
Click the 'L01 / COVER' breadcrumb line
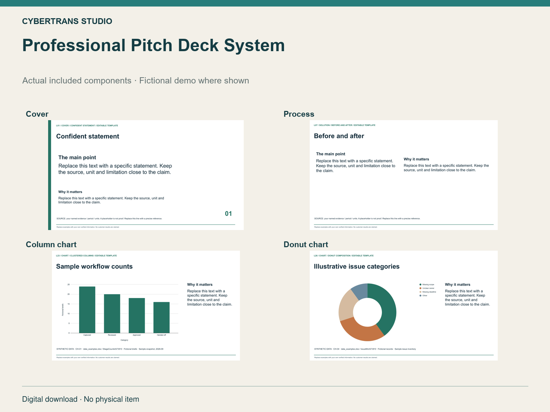(x=87, y=126)
